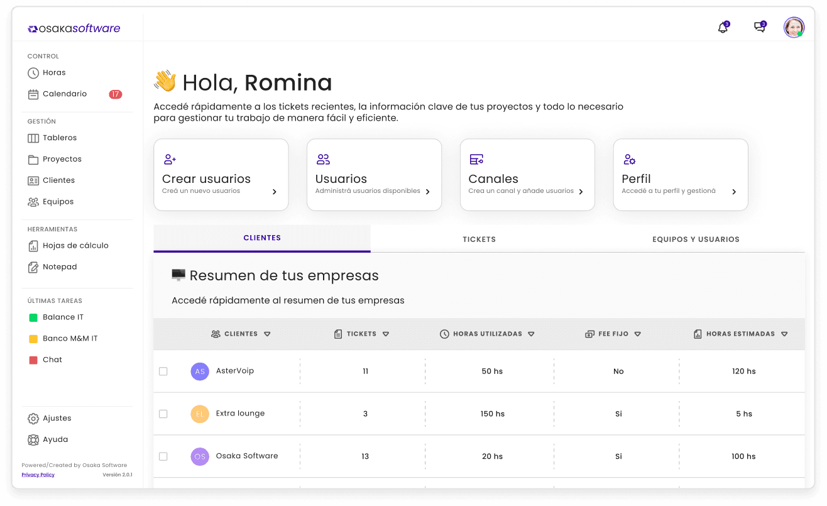Open the Fee Fijo column filter arrow
Screen dimensions: 827x506
637,334
